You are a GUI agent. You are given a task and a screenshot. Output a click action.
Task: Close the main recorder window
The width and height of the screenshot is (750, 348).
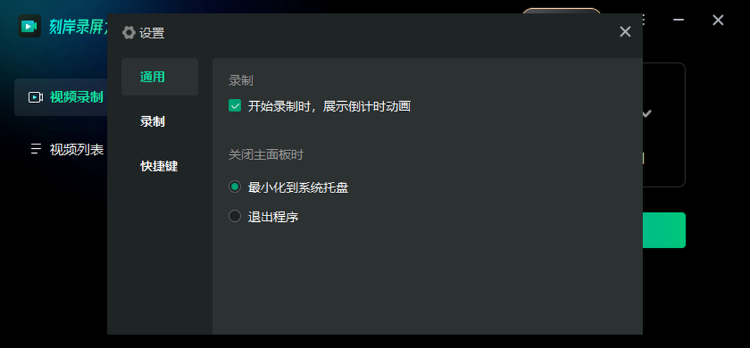pos(718,20)
